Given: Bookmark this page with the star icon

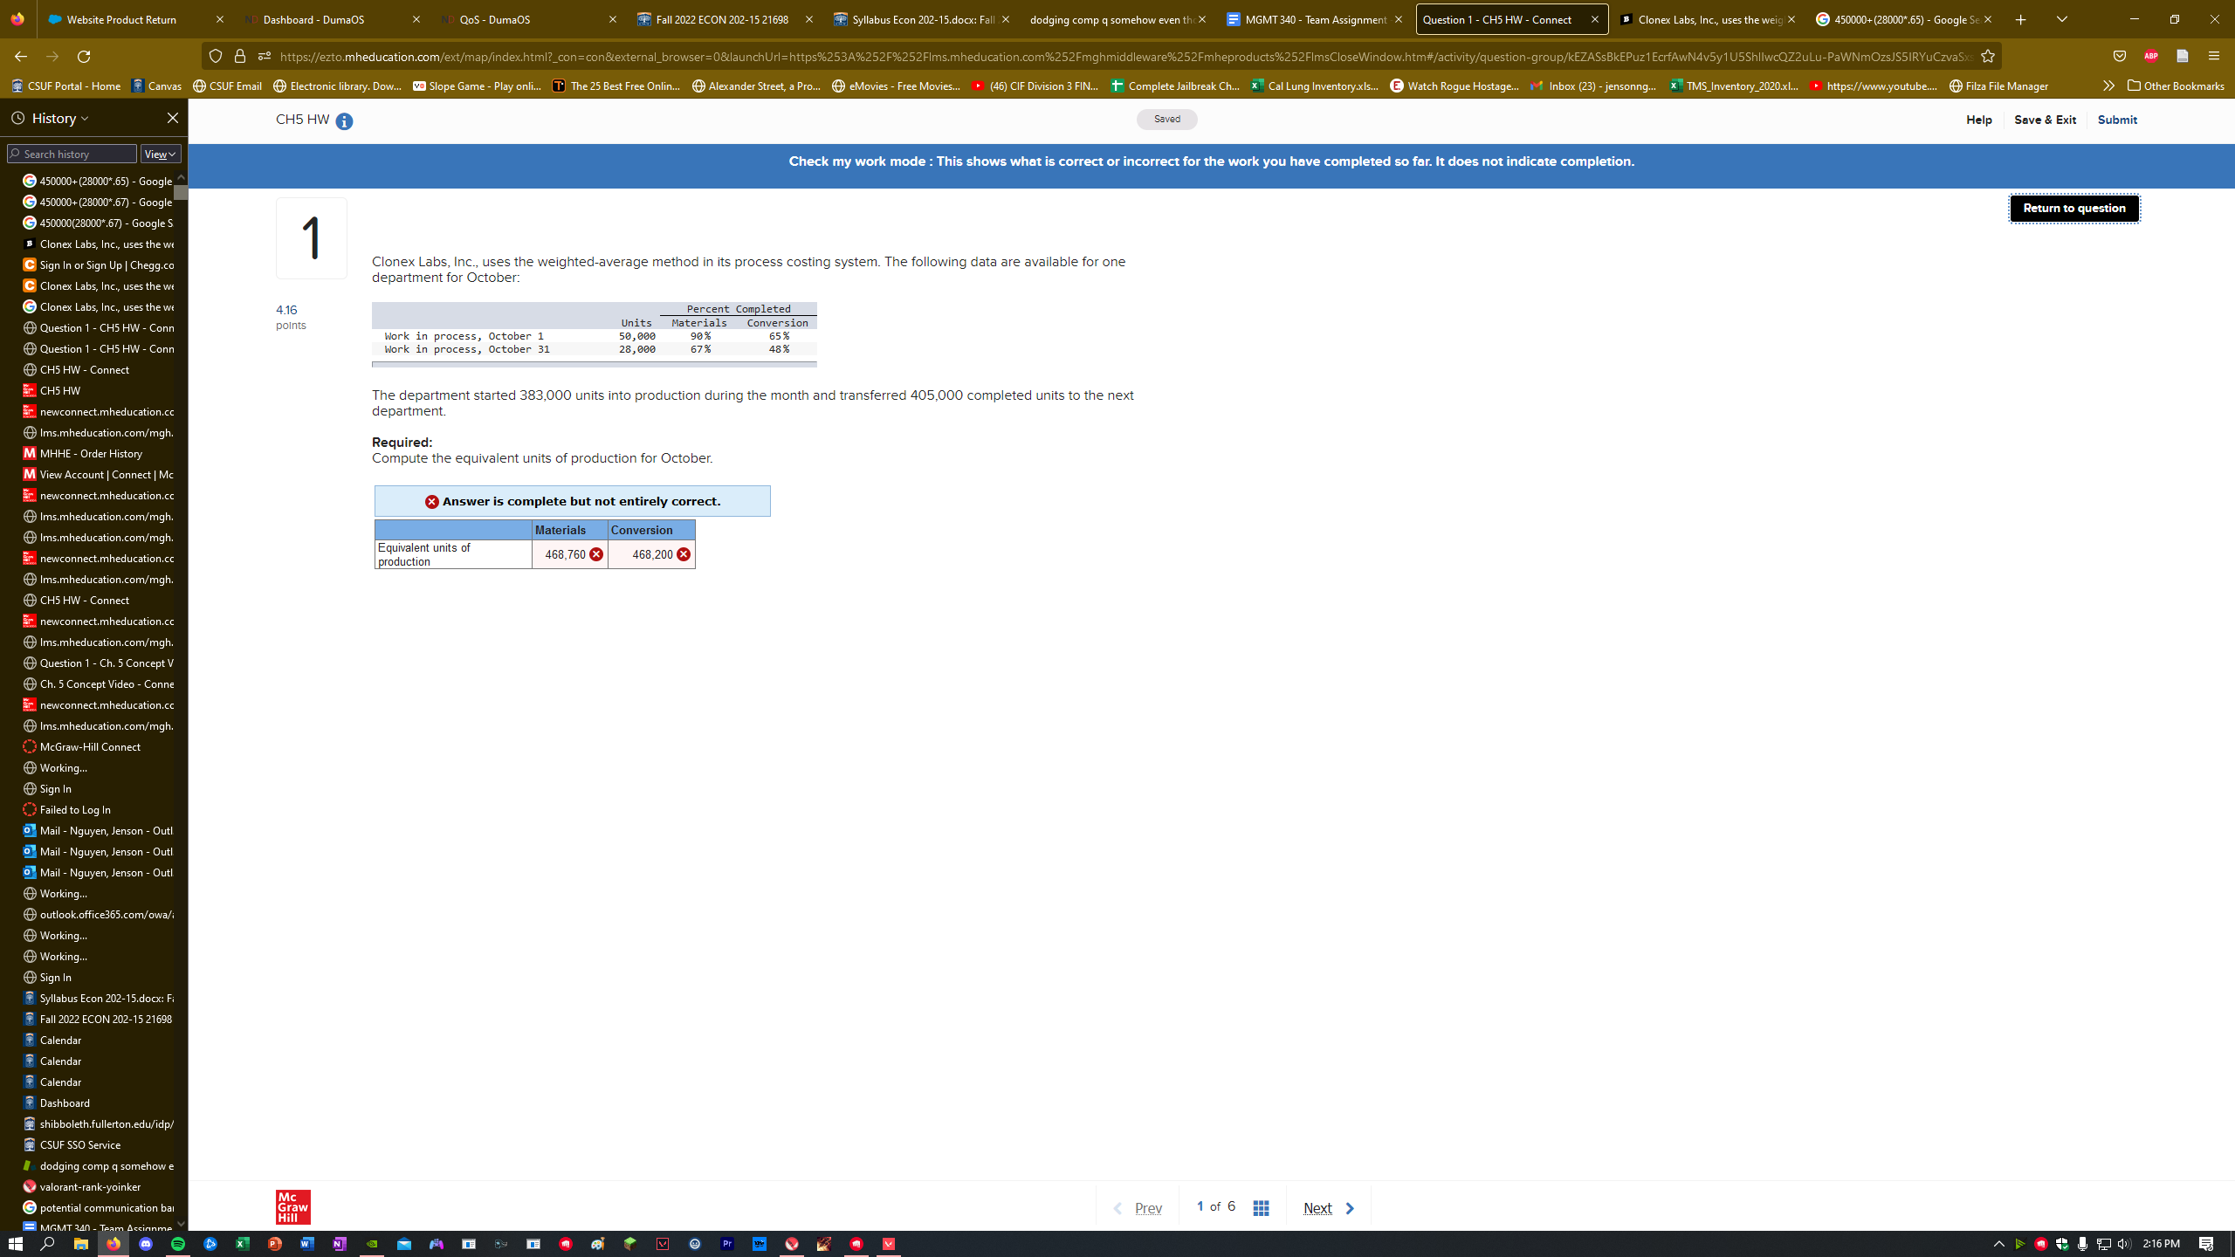Looking at the screenshot, I should (1988, 55).
